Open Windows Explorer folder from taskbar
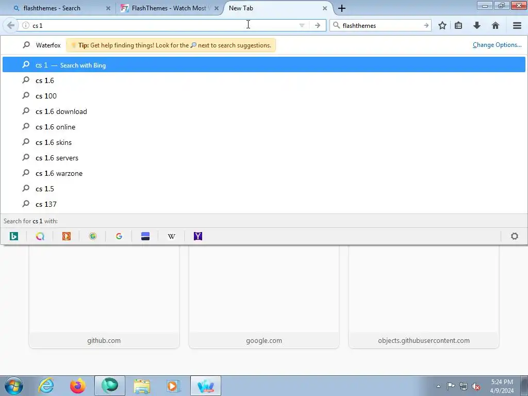 142,386
